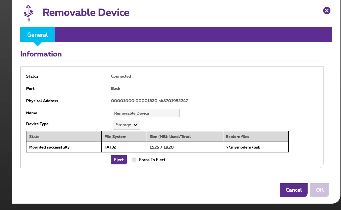Screen dimensions: 341x210
Task: Confirm with the OK button
Action: coord(320,190)
